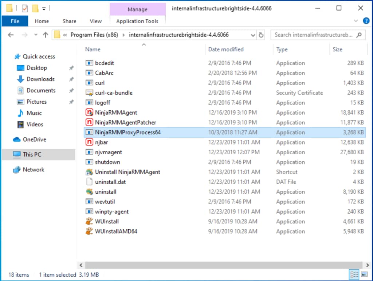Switch to details view layout
373x281 pixels.
pos(353,274)
